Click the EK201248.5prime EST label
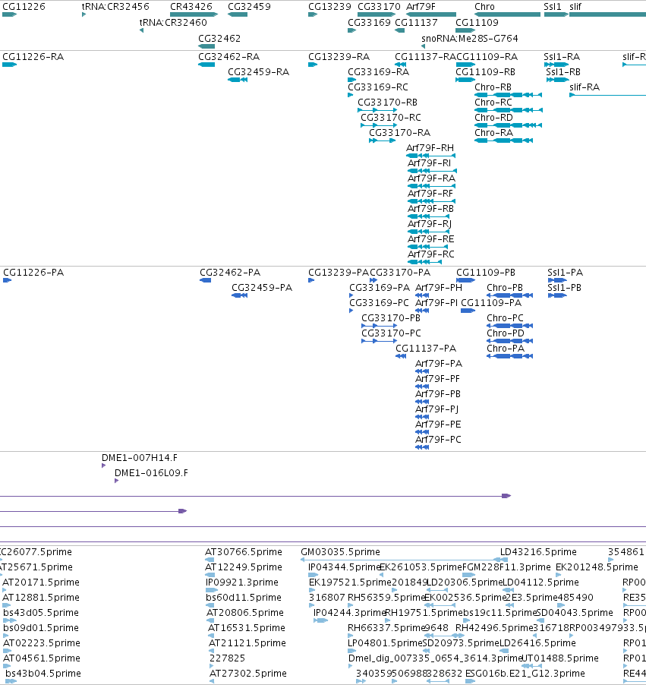Image resolution: width=646 pixels, height=685 pixels. (x=597, y=567)
